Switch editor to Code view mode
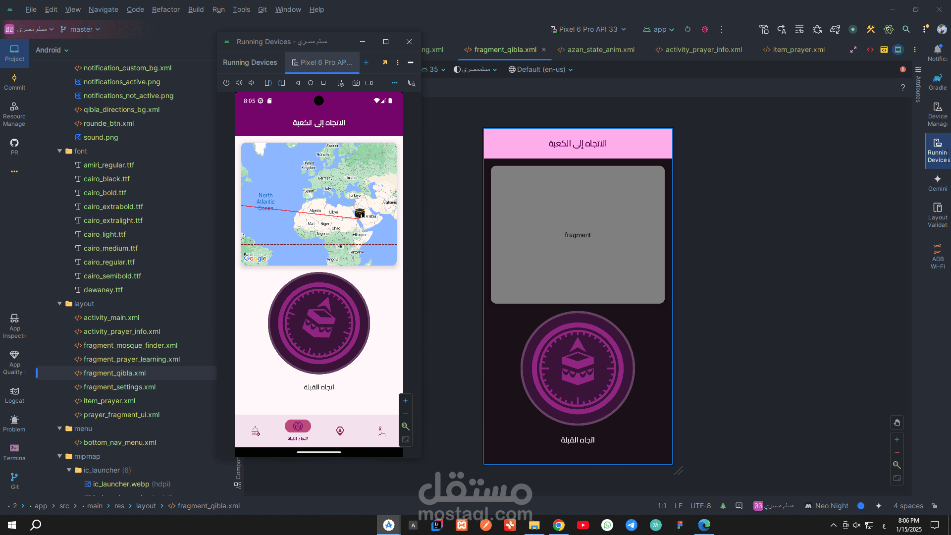Viewport: 951px width, 535px height. tap(870, 50)
